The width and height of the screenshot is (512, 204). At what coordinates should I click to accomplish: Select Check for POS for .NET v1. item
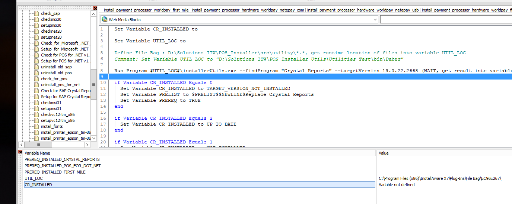pos(66,55)
